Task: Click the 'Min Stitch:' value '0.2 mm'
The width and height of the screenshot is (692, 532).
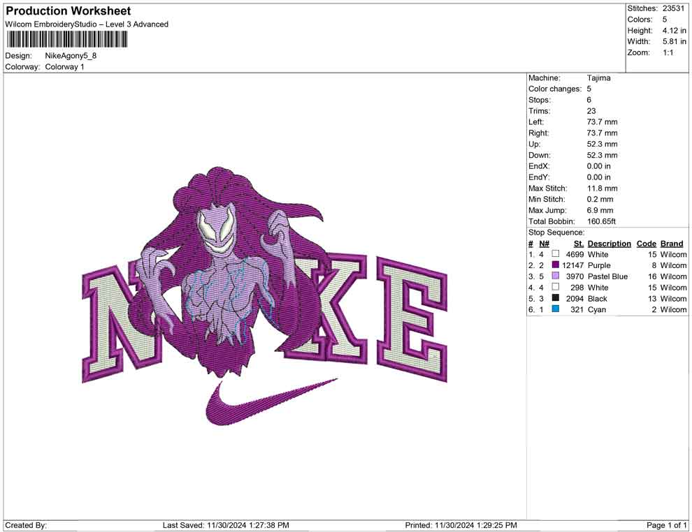Action: (600, 199)
